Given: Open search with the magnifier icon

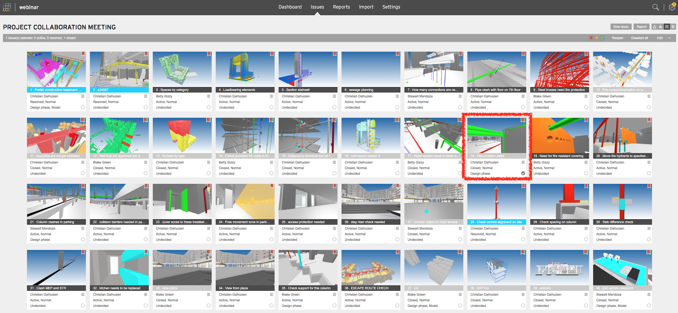Looking at the screenshot, I should [655, 7].
